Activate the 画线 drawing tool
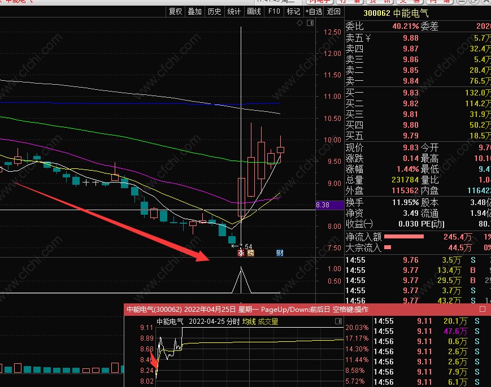Image resolution: width=491 pixels, height=387 pixels. 254,12
